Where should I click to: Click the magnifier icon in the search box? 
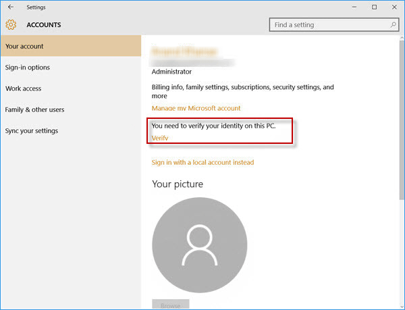(x=394, y=25)
